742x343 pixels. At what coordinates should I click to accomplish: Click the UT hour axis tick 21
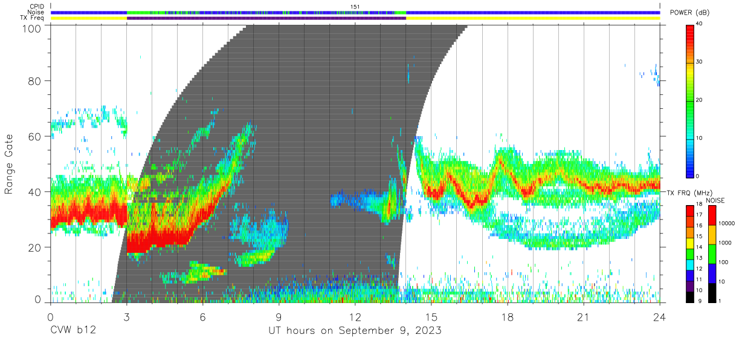tap(583, 317)
